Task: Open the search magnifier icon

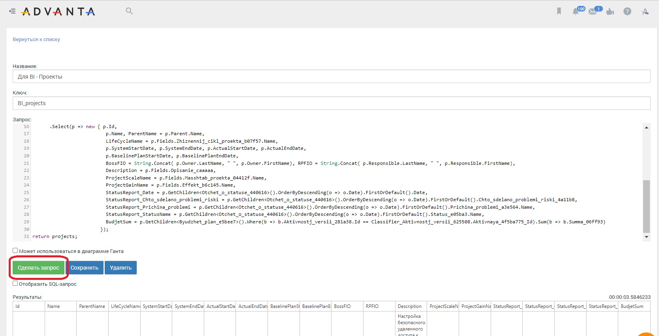Action: 129,11
